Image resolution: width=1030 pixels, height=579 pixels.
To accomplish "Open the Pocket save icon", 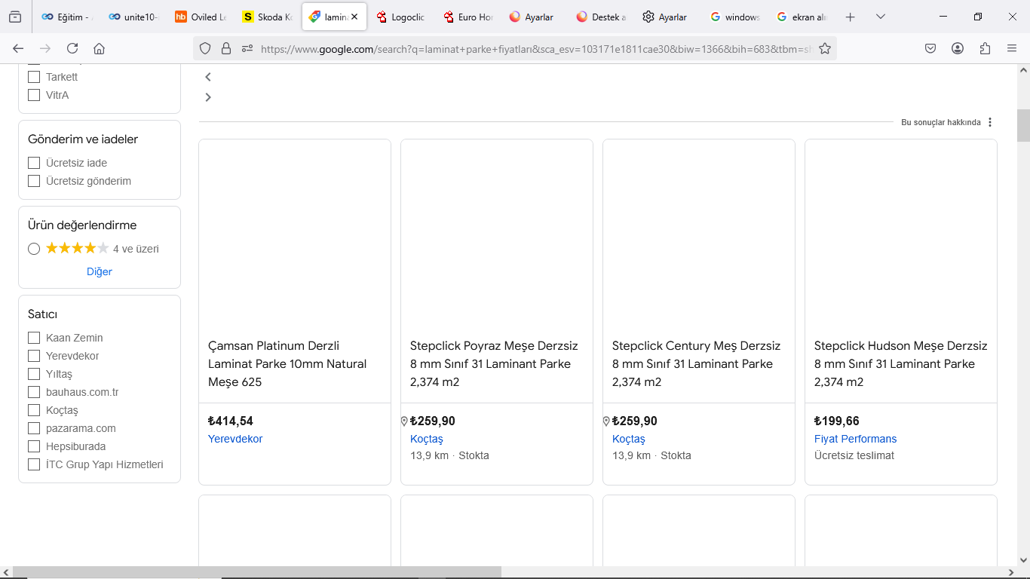I will (930, 48).
